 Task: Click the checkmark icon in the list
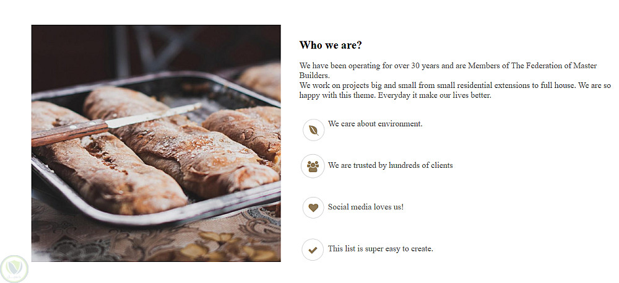coord(313,250)
